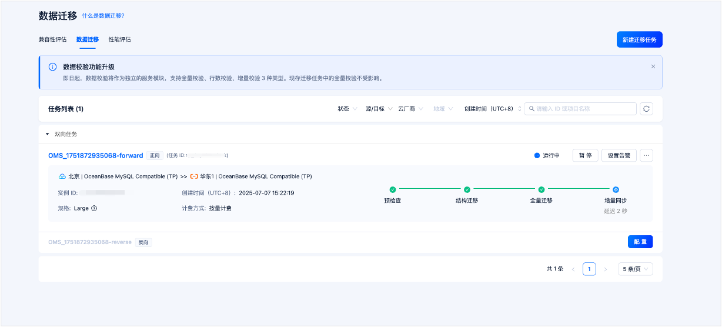
Task: Click the 全量迁移 completed step icon
Action: (x=541, y=189)
